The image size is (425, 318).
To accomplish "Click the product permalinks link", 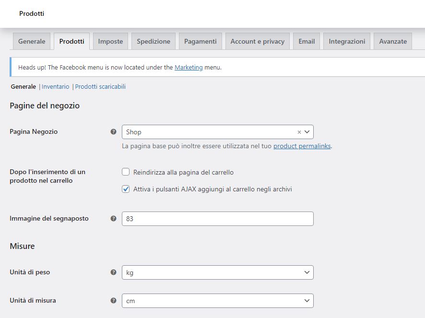I will 302,146.
